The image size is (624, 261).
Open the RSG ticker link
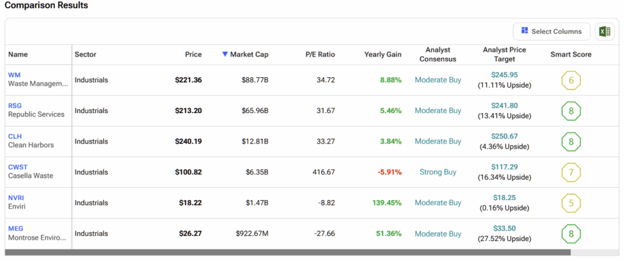15,105
